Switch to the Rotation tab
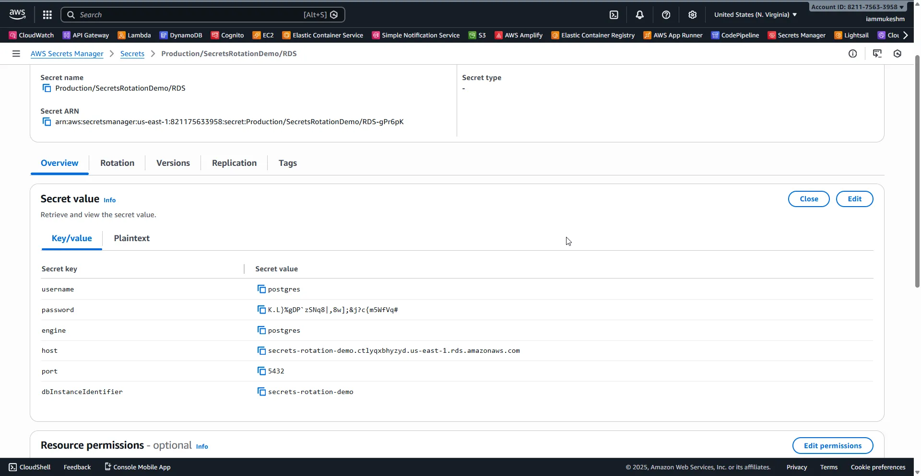 [x=117, y=163]
